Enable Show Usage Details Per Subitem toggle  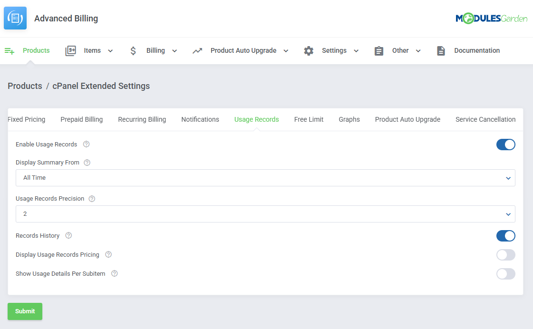[x=505, y=274]
